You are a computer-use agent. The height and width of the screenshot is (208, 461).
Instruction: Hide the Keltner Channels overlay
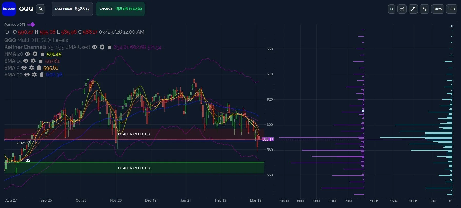click(x=95, y=47)
